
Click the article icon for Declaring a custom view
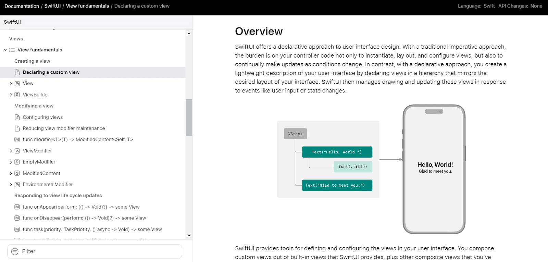point(17,72)
